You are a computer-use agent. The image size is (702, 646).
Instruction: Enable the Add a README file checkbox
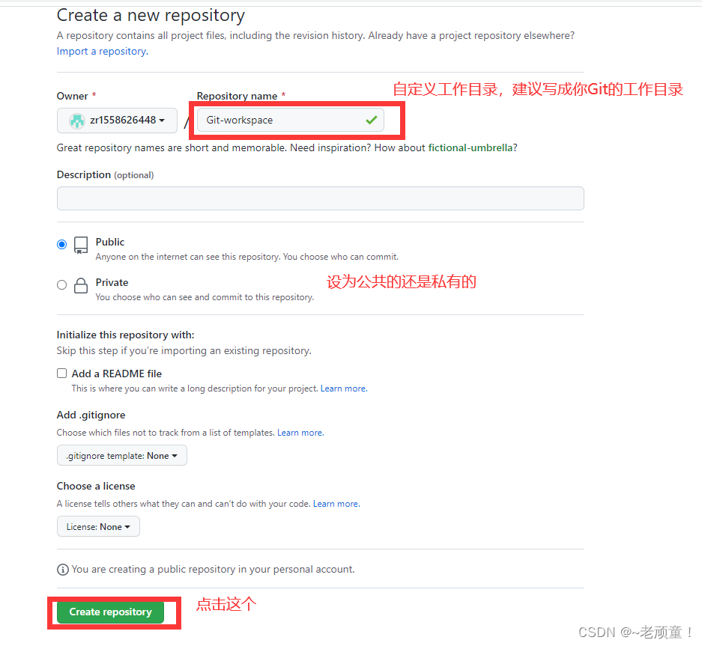pyautogui.click(x=61, y=373)
